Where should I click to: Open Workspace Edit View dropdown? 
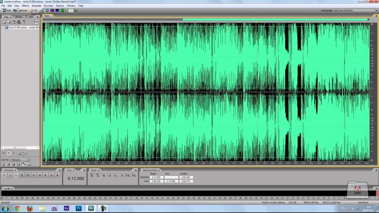355,10
